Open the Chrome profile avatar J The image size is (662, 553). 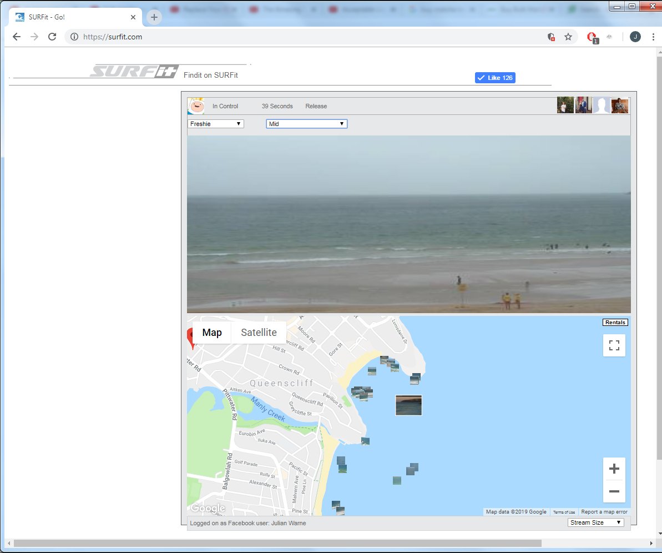635,37
